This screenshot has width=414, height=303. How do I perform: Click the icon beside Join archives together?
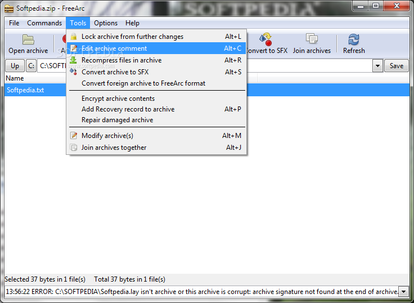(74, 147)
